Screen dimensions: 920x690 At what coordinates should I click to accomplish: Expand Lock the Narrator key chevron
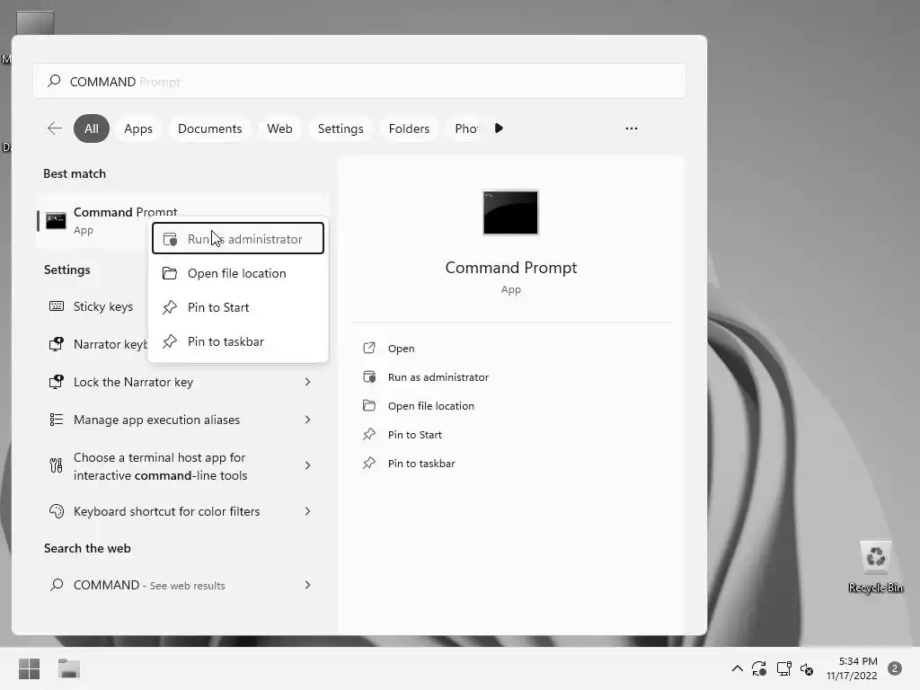(307, 382)
